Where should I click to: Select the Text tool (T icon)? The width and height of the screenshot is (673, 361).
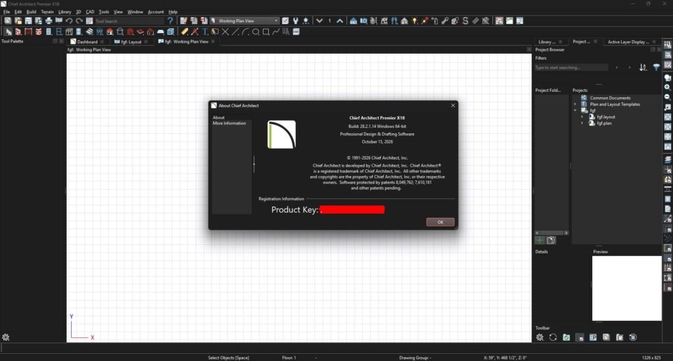click(205, 32)
